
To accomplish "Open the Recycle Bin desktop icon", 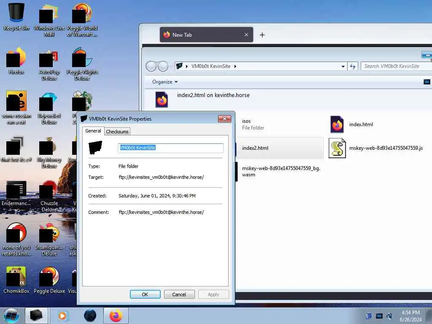I will pyautogui.click(x=16, y=16).
